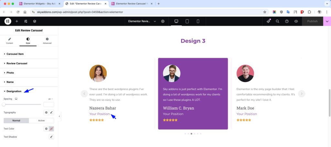Open page settings gear icon
Viewport: 331px width, 147px height.
coord(163,21)
